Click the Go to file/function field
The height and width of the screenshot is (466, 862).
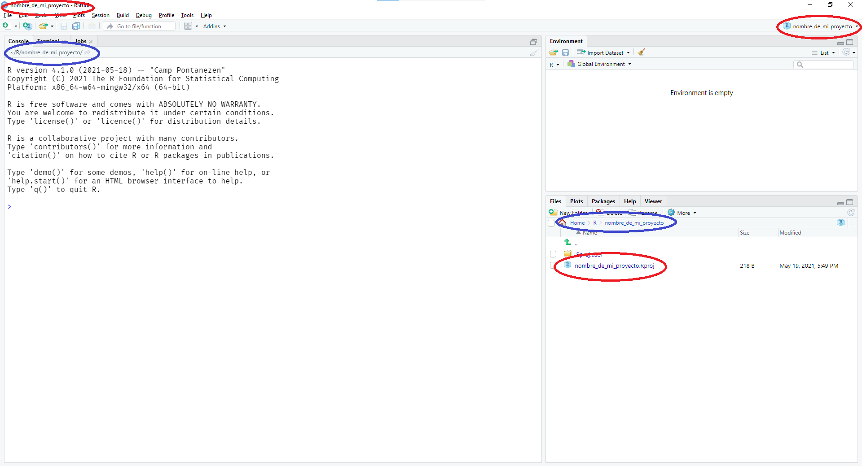(x=140, y=26)
